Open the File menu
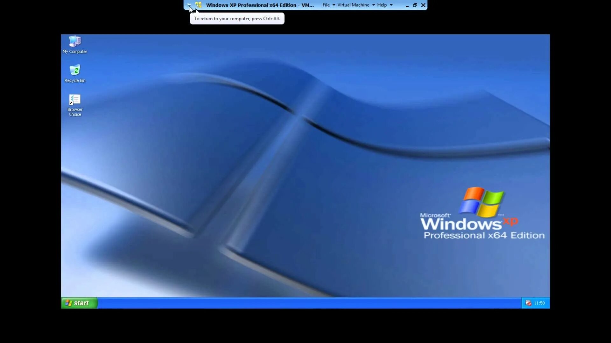This screenshot has height=343, width=611. coord(326,5)
